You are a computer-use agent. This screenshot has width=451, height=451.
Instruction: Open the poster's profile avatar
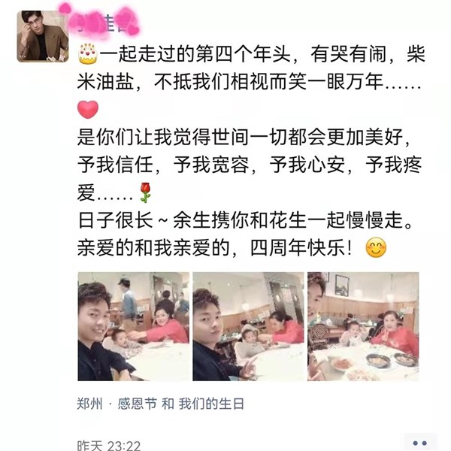point(43,36)
